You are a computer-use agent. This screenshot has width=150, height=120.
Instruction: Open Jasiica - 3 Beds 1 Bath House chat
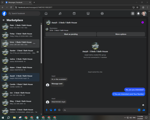20,60
